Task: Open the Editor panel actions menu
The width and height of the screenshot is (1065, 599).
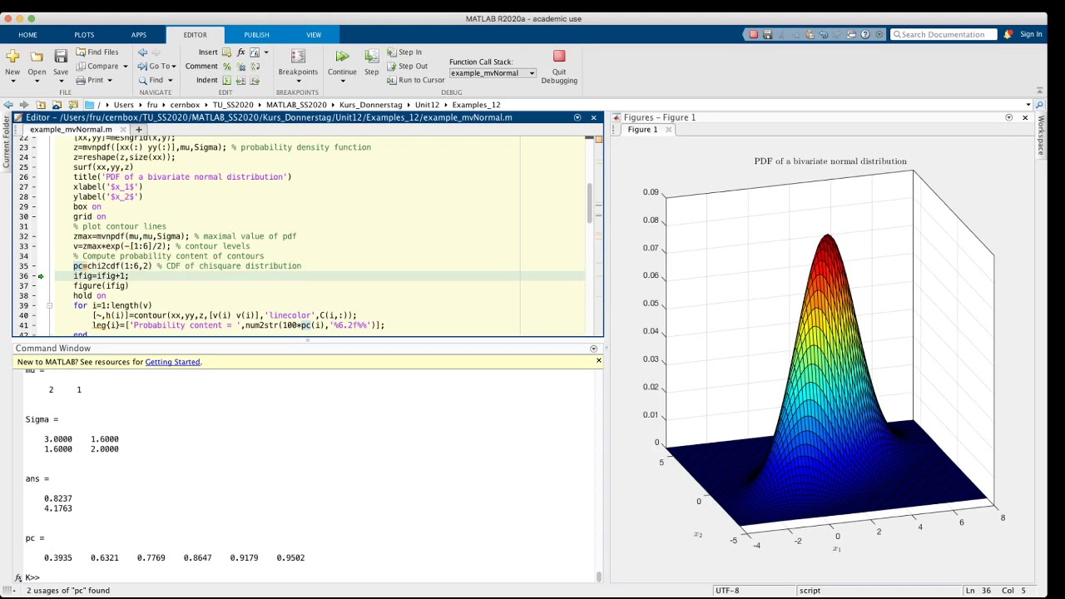Action: [x=577, y=117]
